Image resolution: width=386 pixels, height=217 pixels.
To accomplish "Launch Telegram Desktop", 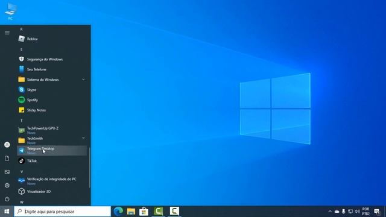I will pyautogui.click(x=52, y=151).
